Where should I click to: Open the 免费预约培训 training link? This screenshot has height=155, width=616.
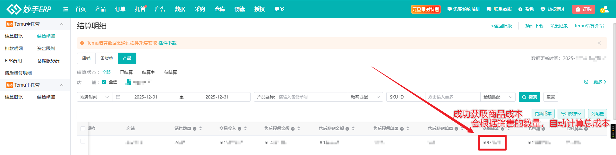[464, 9]
